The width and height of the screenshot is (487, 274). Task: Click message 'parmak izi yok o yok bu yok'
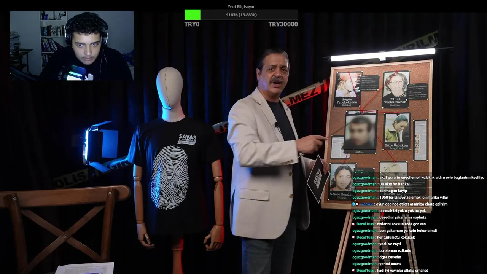(x=403, y=211)
